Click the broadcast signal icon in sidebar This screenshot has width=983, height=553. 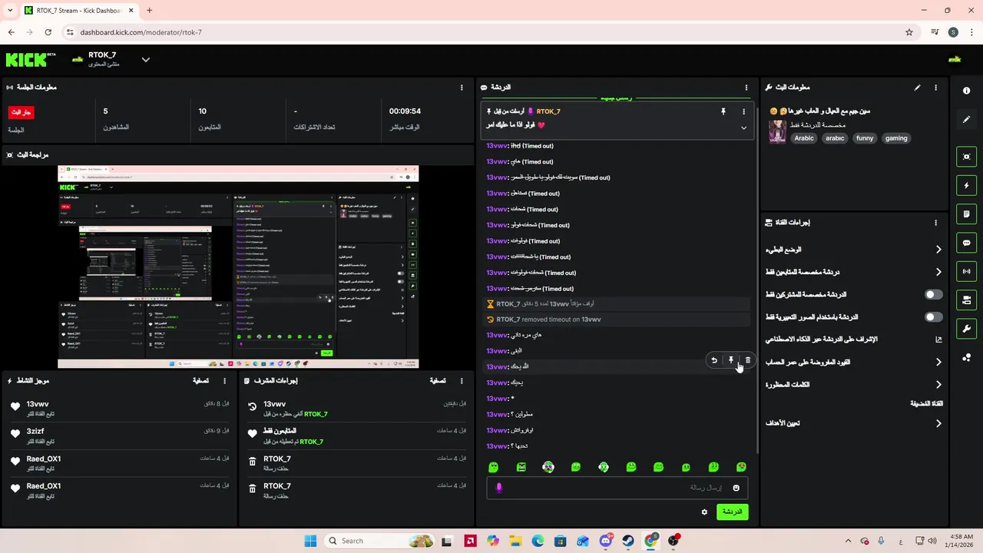tap(966, 271)
